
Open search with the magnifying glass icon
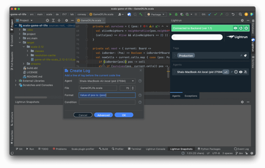[x=240, y=14]
